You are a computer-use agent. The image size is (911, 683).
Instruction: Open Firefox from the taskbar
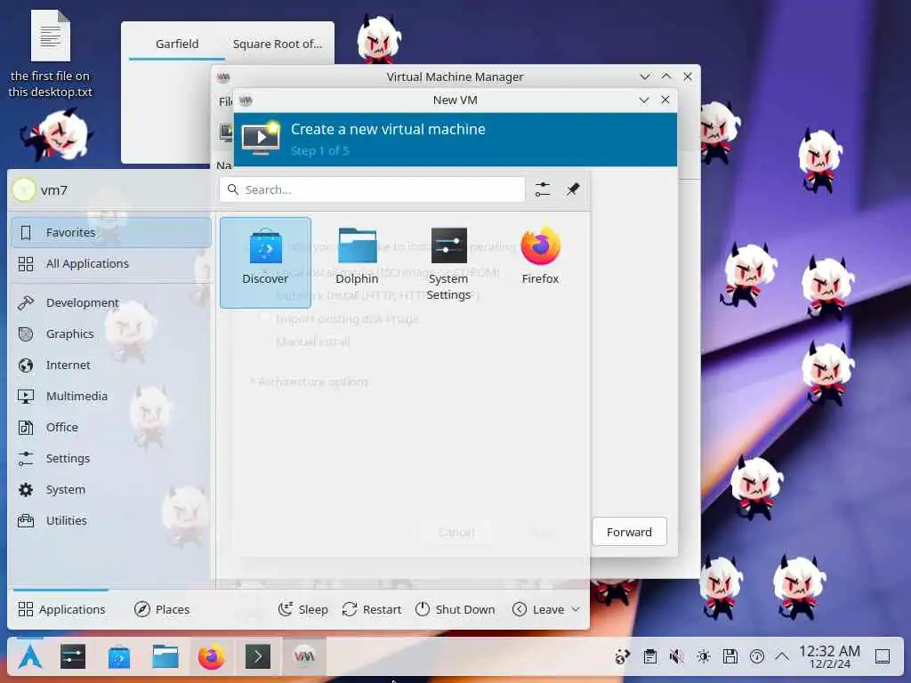pos(212,657)
